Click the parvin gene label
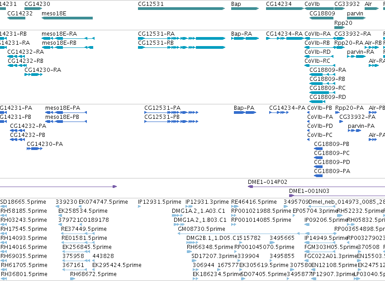Viewport: 385px width, 281px height. [355, 13]
